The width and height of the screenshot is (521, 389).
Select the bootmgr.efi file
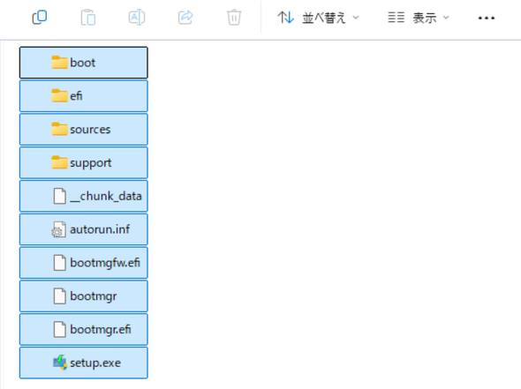[83, 329]
